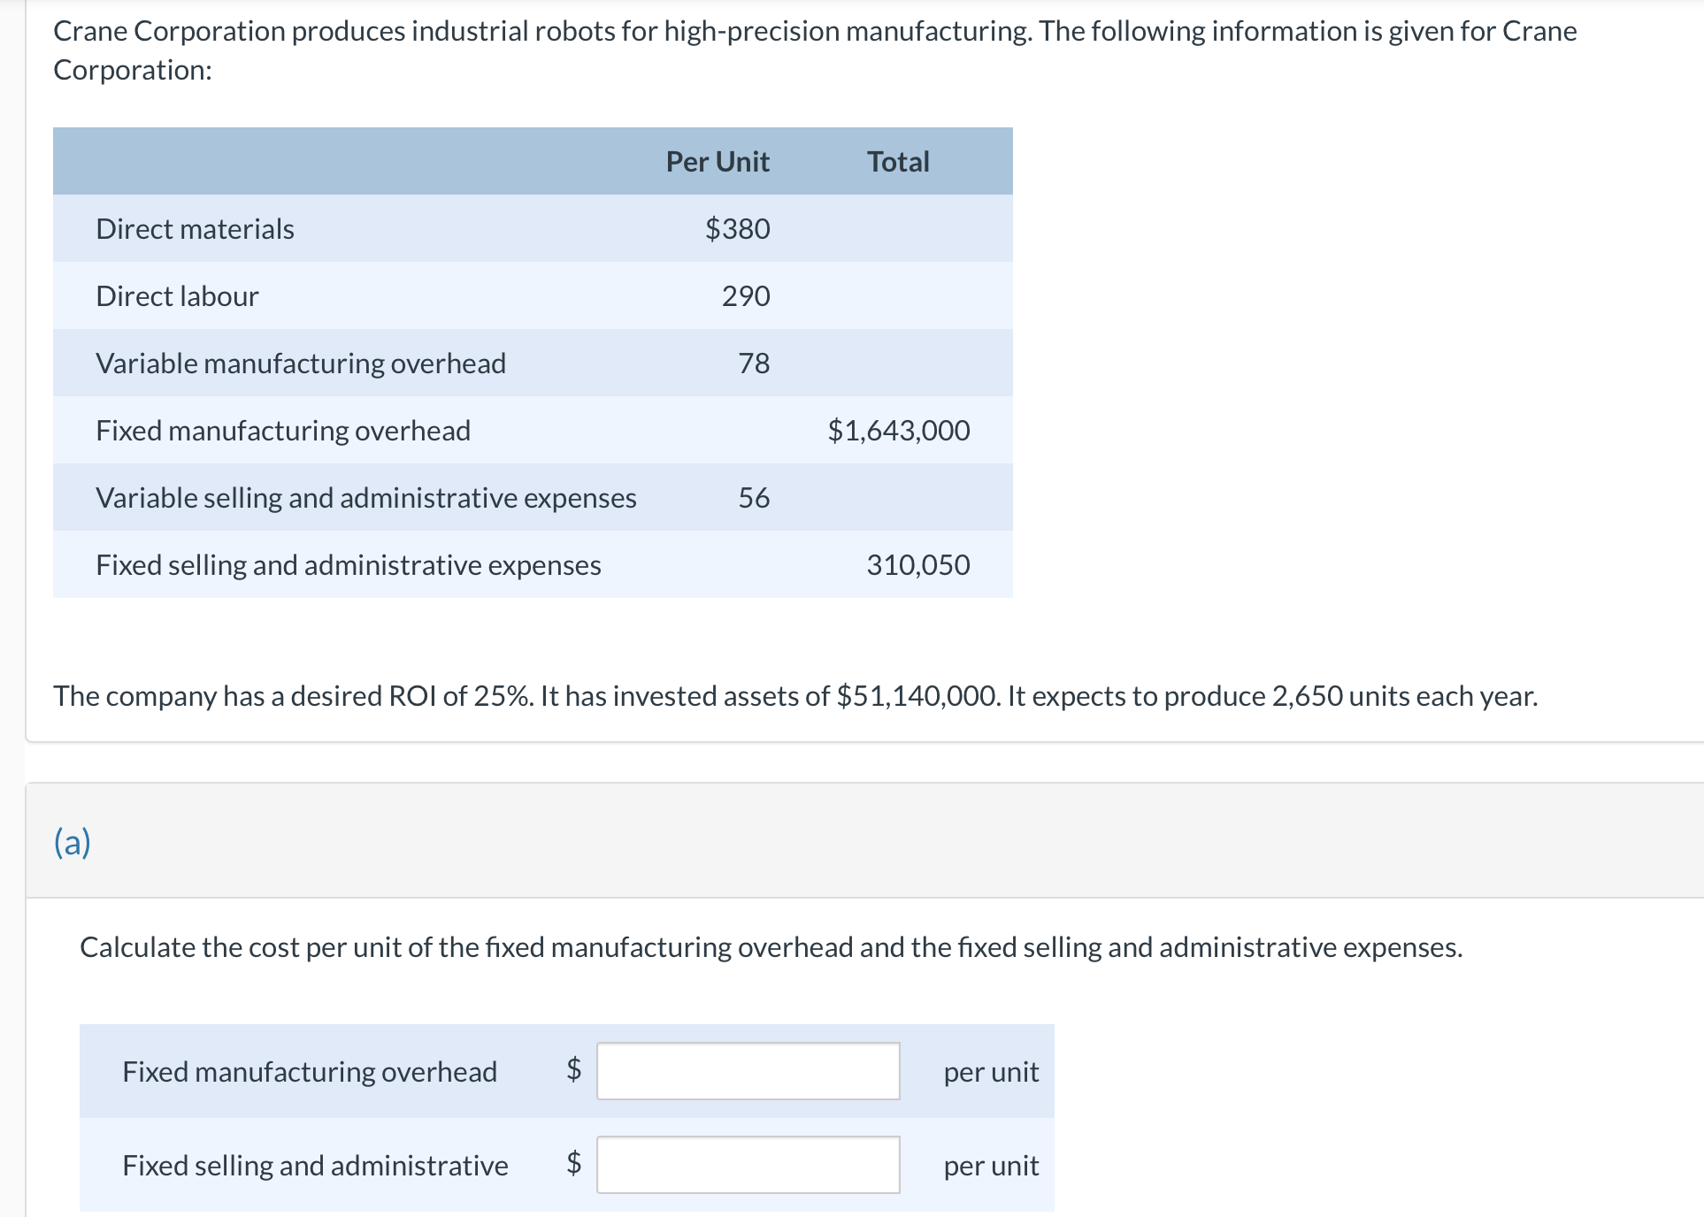1704x1217 pixels.
Task: Click per unit text beside manufacturing overhead input
Action: (991, 1073)
